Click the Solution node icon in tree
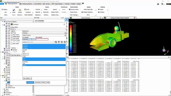This screenshot has height=96, width=171. tap(3, 52)
